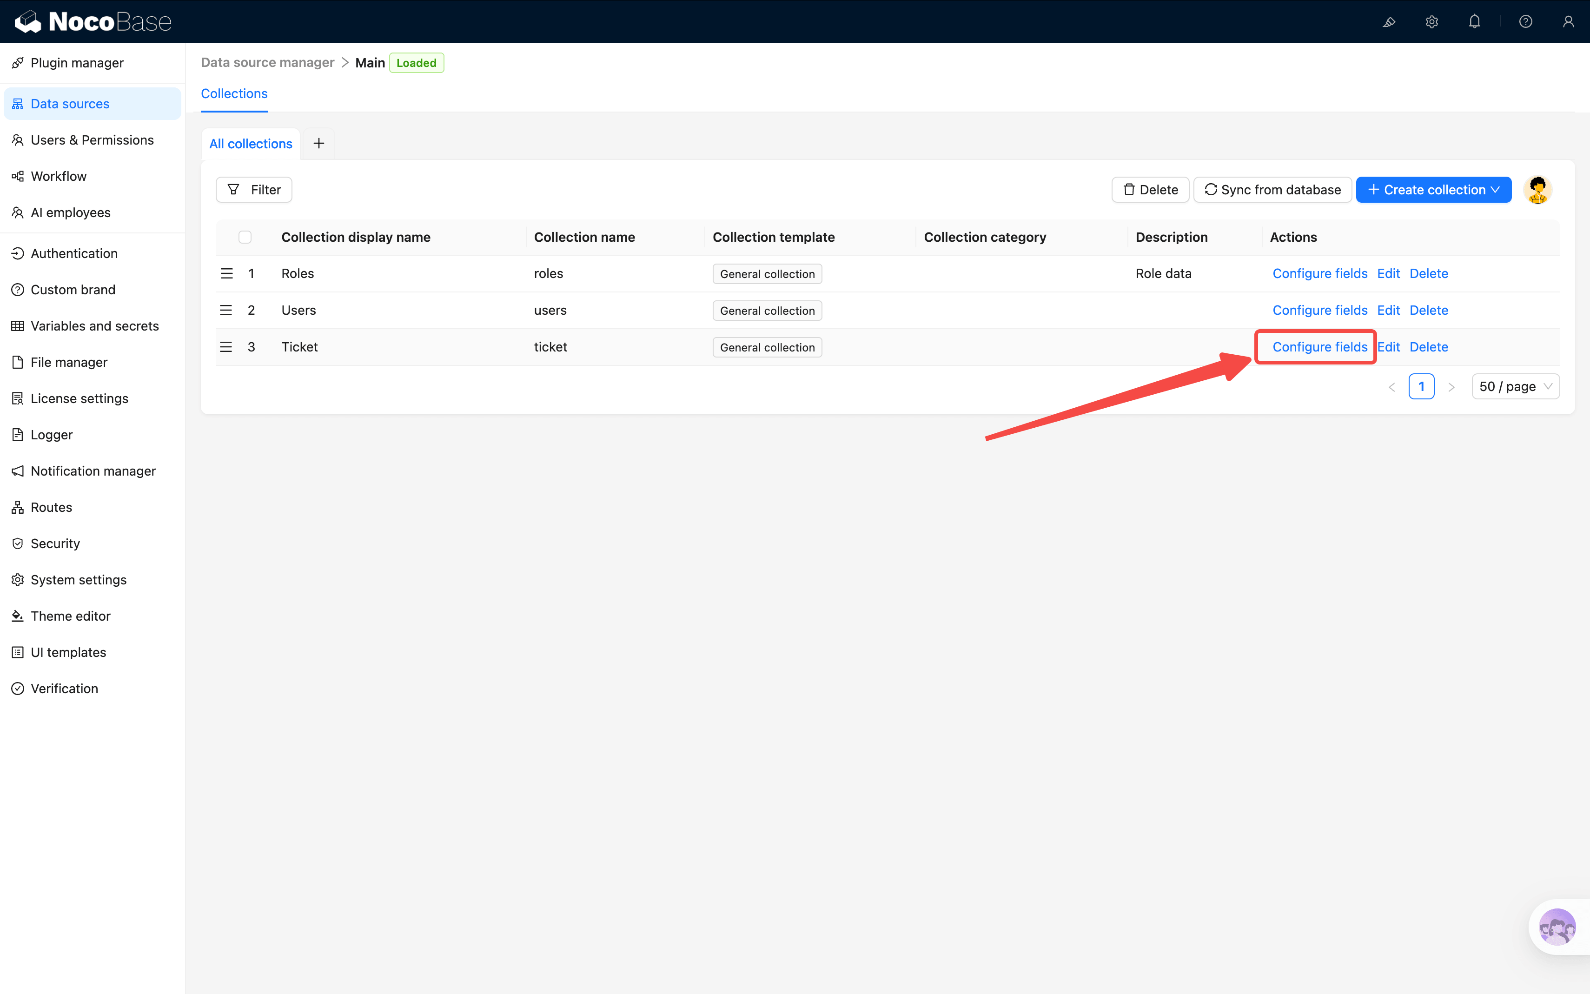
Task: Add a new collection category tab with plus
Action: click(x=319, y=143)
